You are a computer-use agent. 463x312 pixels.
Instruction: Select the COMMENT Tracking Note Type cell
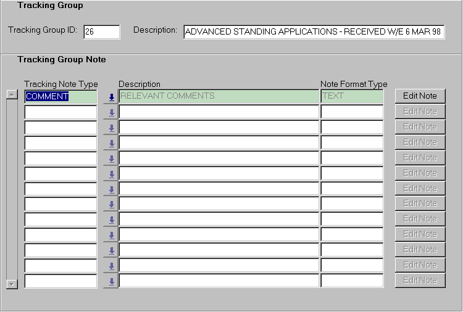coord(60,96)
